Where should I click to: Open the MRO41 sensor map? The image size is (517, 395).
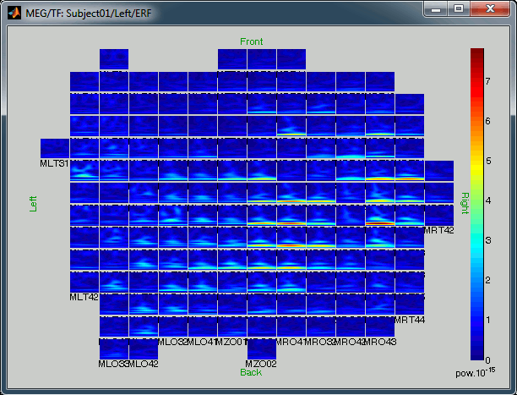(291, 326)
